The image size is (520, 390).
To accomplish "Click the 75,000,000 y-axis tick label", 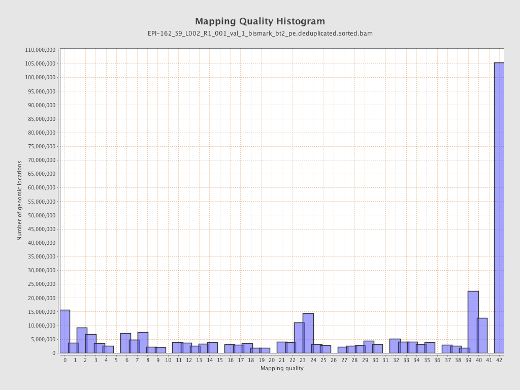I will point(42,146).
